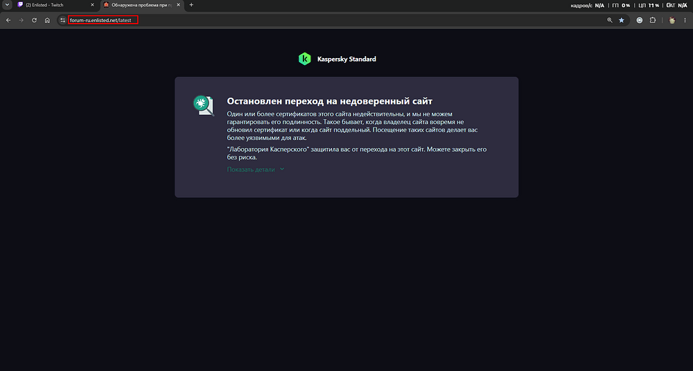Select the "Обнаружена проблема" tab
Screen dimensions: 693x371
pos(142,5)
